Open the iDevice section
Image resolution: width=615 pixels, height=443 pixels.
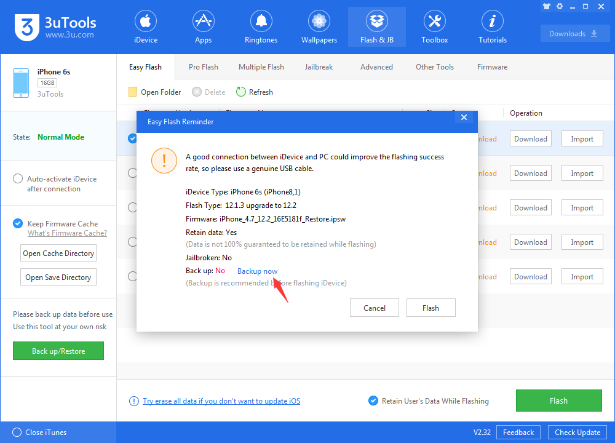coord(146,27)
